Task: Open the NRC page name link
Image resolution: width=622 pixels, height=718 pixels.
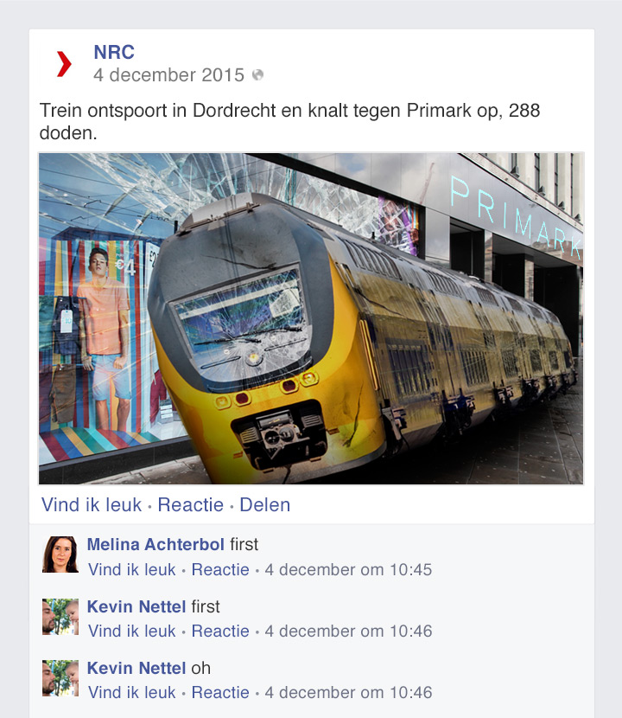Action: coord(114,52)
